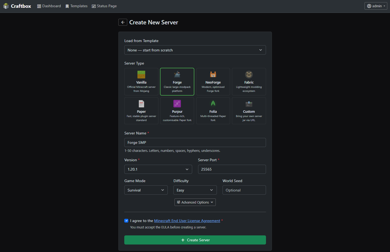The width and height of the screenshot is (390, 252).
Task: Click the NeoForge fox icon
Action: (x=213, y=74)
